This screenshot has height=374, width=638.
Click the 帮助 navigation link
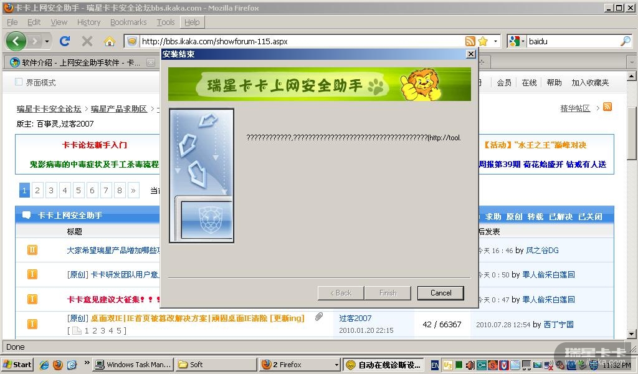point(554,83)
